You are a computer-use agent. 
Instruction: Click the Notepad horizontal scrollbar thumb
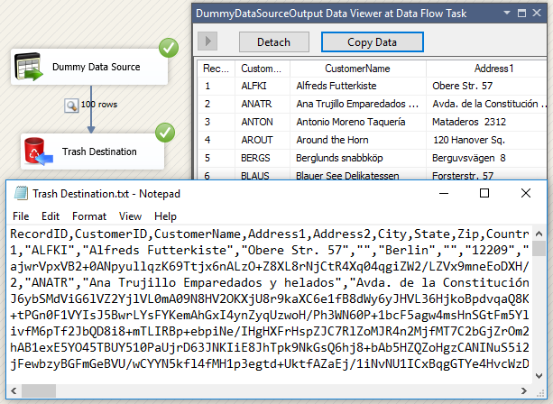point(39,390)
